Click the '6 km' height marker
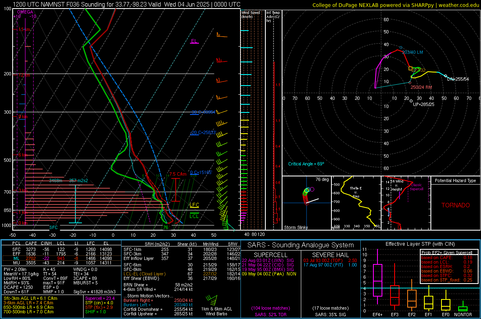The height and width of the screenshot is (319, 481). [23, 155]
